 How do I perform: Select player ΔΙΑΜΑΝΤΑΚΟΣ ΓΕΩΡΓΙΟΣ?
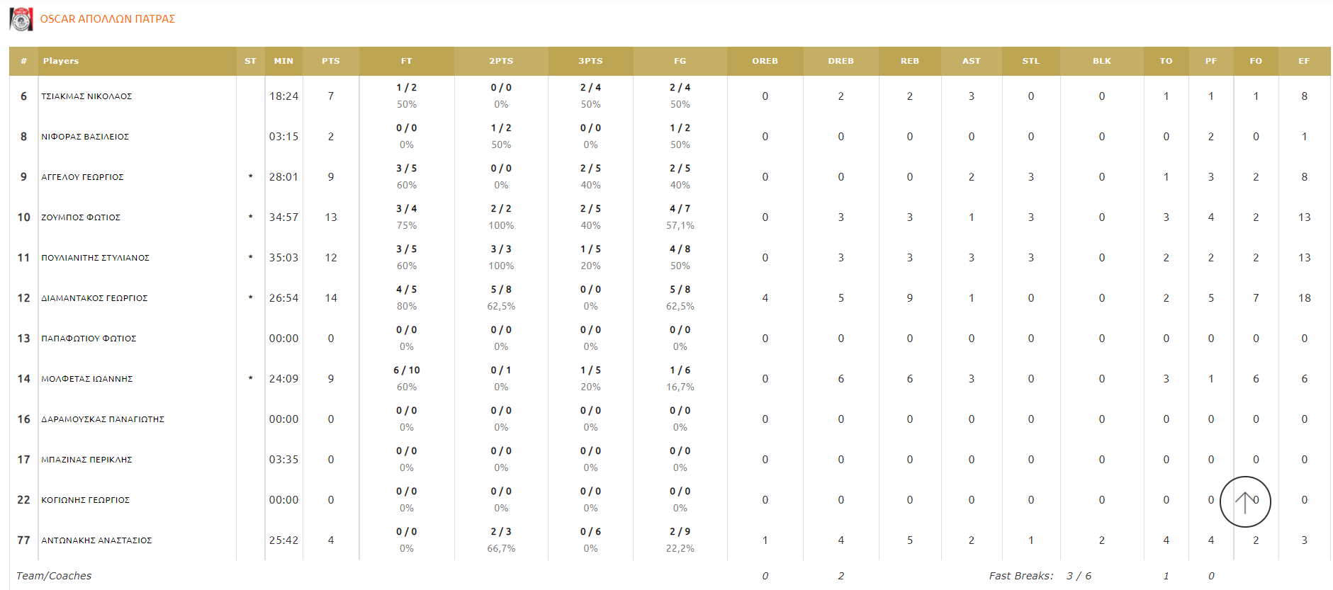pos(94,298)
